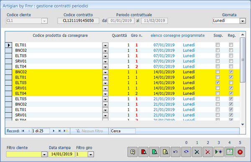
Task: Click the Codice contratto field
Action: point(78,21)
